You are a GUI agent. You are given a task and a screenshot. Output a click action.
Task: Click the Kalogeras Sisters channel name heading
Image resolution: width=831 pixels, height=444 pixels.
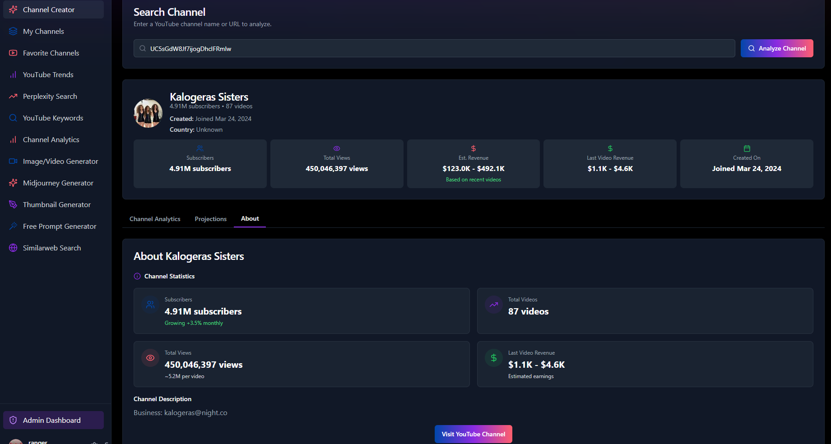tap(209, 97)
